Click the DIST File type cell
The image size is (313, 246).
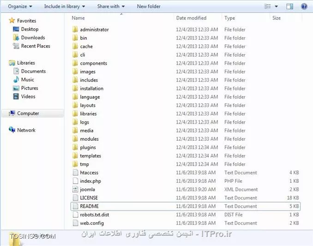click(x=233, y=215)
